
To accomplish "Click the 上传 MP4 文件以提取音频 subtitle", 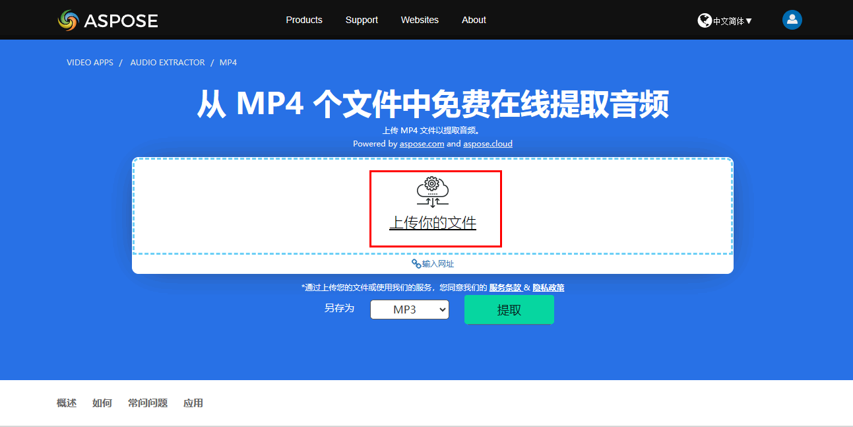I will click(x=433, y=131).
